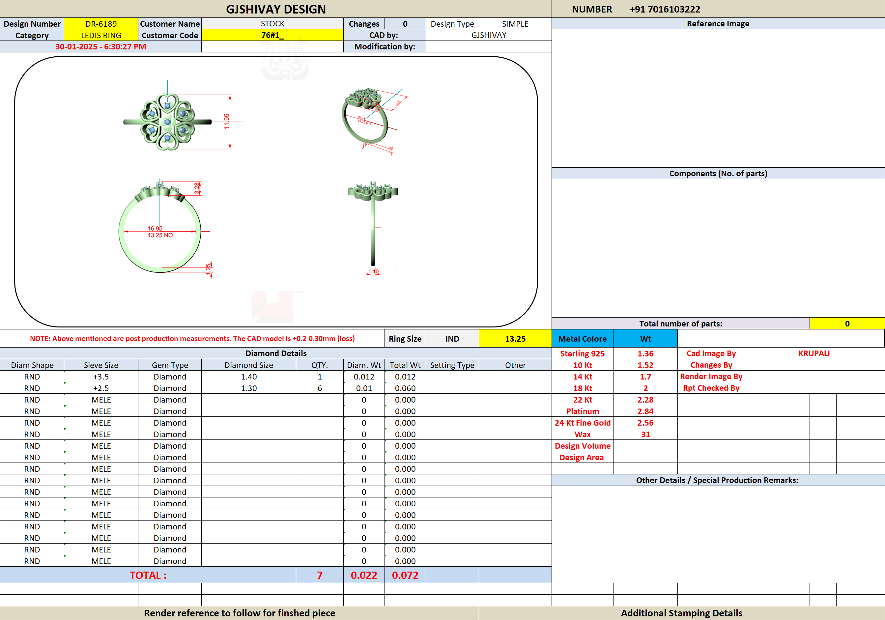The width and height of the screenshot is (885, 620).
Task: Click the Render Image By label
Action: (711, 377)
